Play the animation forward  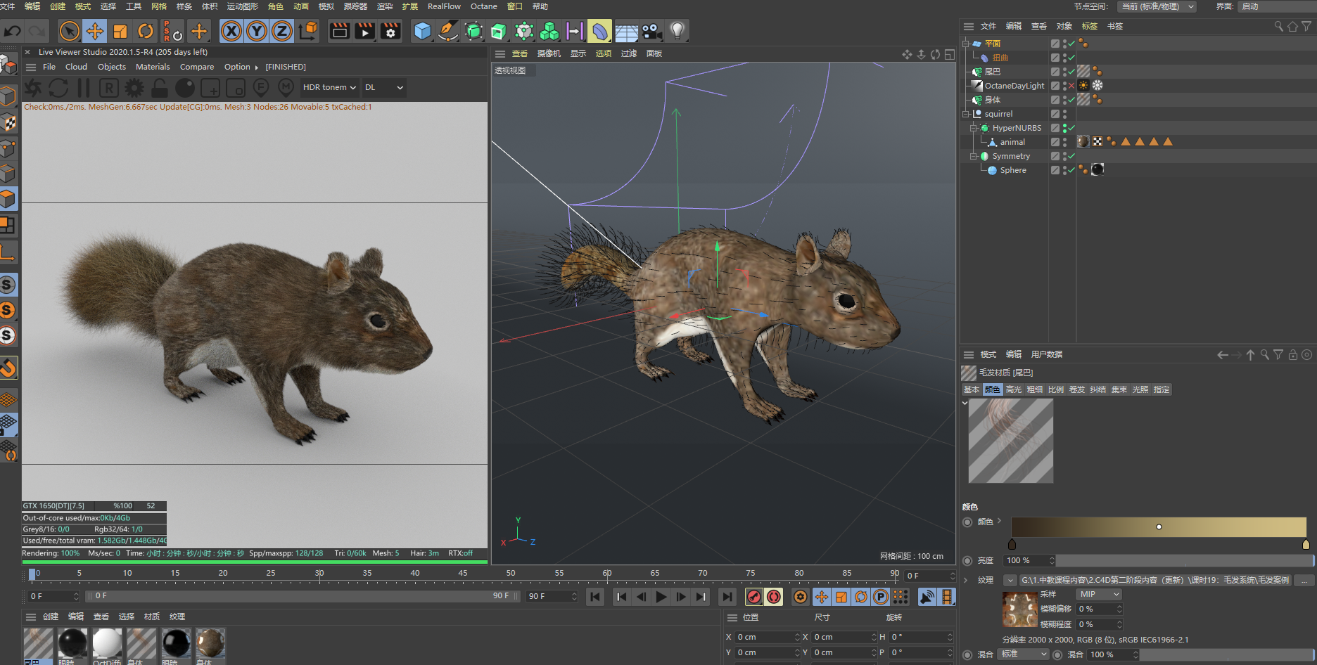[x=661, y=597]
